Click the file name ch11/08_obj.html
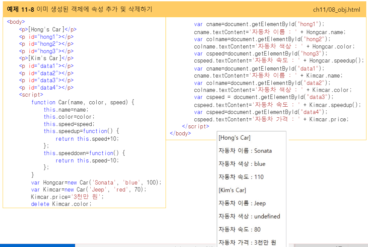The width and height of the screenshot is (368, 247). pos(336,10)
